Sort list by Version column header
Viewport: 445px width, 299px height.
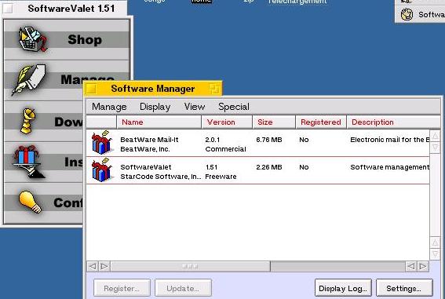coord(227,122)
